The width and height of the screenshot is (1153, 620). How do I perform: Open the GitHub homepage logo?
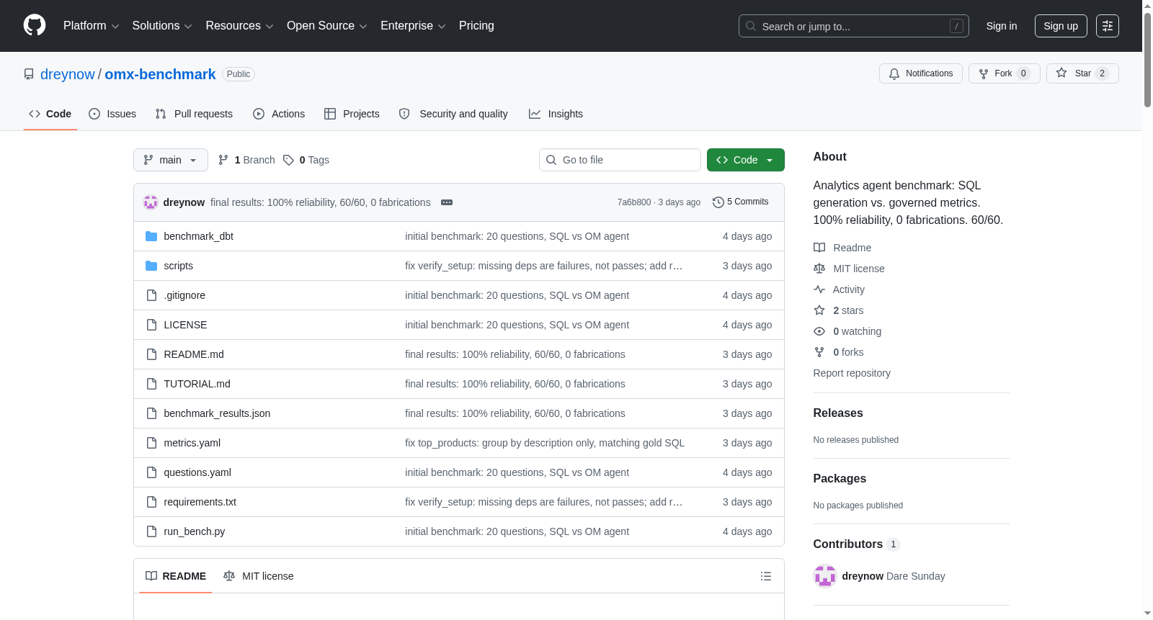(x=35, y=25)
